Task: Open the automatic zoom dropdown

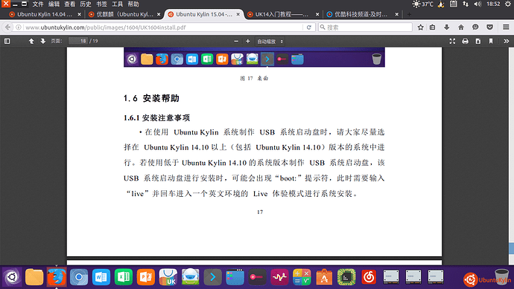Action: click(x=270, y=42)
